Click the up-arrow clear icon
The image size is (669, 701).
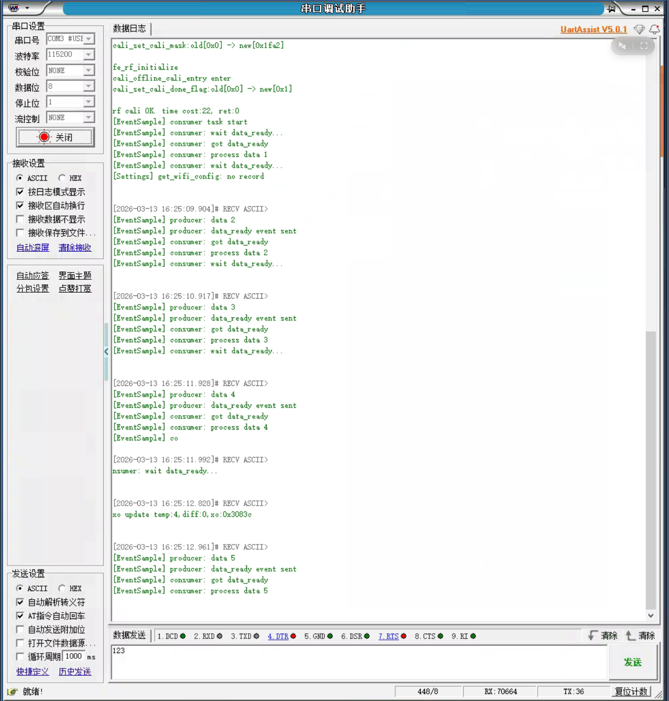[630, 636]
